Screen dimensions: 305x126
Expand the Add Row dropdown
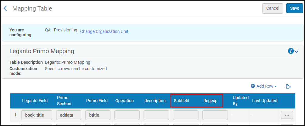[264, 86]
